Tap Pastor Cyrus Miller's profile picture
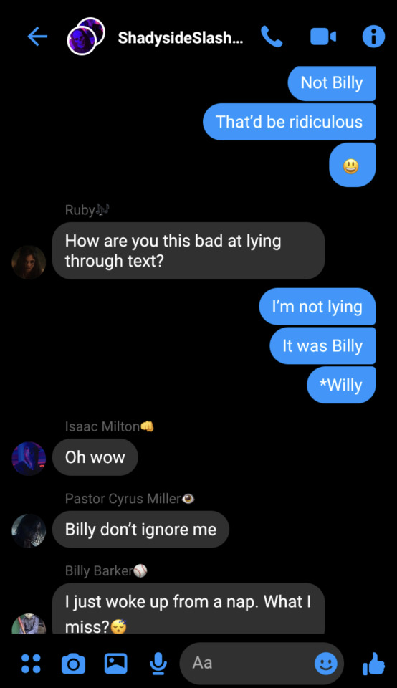Viewport: 397px width, 688px height. coord(29,531)
